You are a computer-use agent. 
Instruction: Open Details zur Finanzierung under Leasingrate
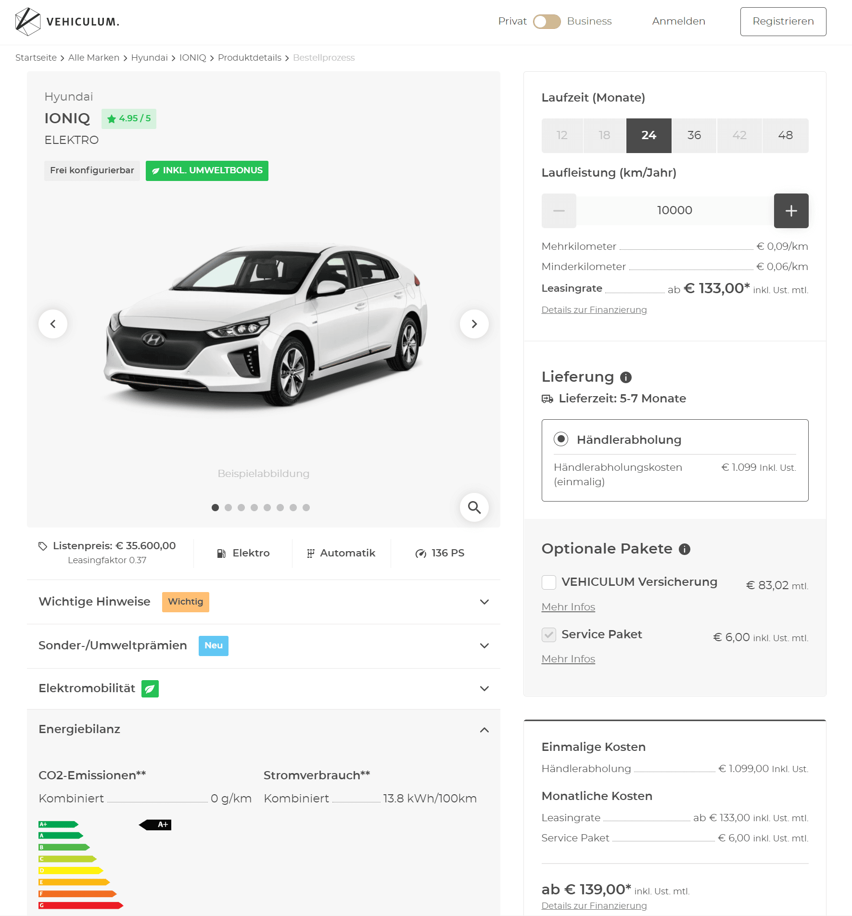[x=594, y=310]
